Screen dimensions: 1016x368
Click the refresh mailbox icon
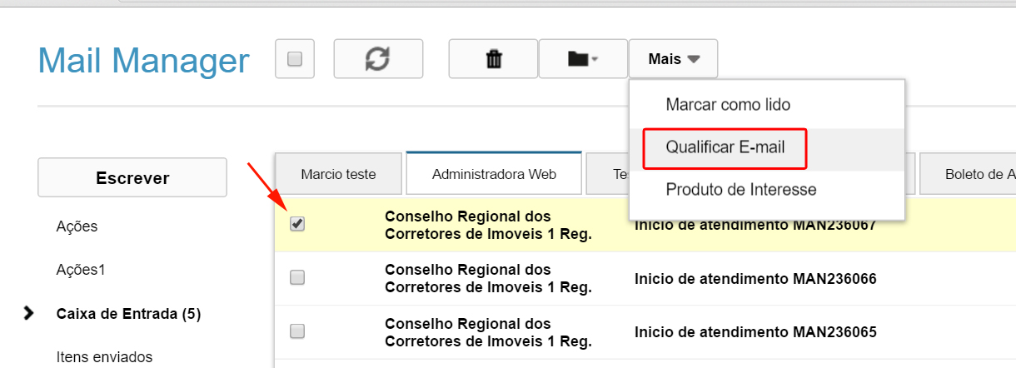pyautogui.click(x=378, y=59)
